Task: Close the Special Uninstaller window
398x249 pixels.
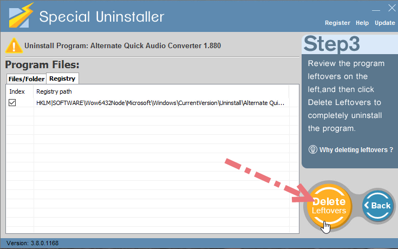Action: coord(392,8)
